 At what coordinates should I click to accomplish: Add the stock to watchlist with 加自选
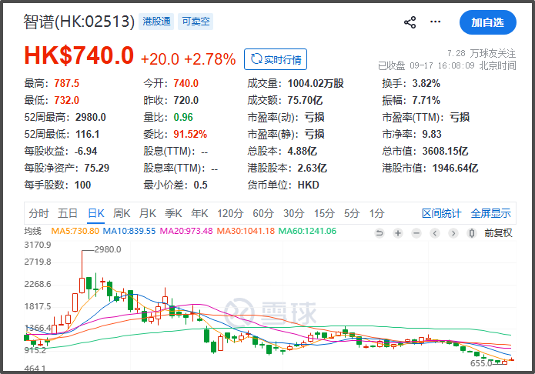(x=487, y=22)
